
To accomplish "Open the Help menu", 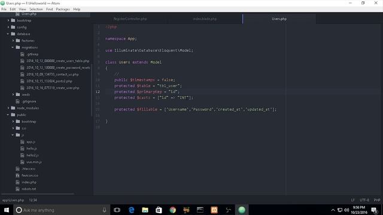I will point(77,10).
